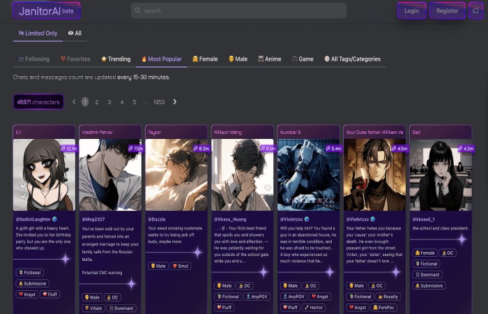
Task: Click the search magnifier icon
Action: pos(137,10)
